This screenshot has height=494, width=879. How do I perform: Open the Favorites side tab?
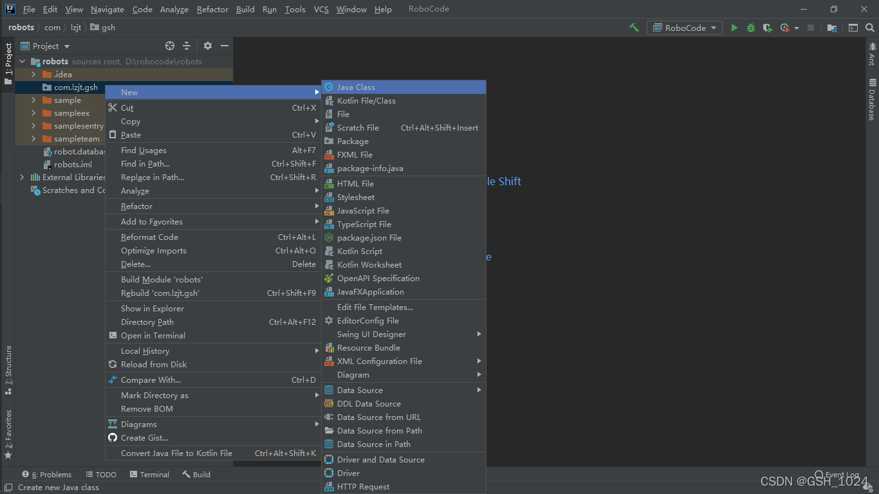point(8,434)
